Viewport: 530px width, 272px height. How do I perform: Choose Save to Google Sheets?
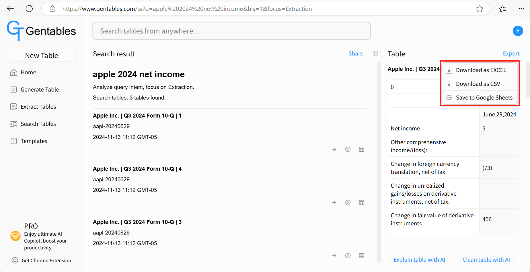click(x=480, y=98)
